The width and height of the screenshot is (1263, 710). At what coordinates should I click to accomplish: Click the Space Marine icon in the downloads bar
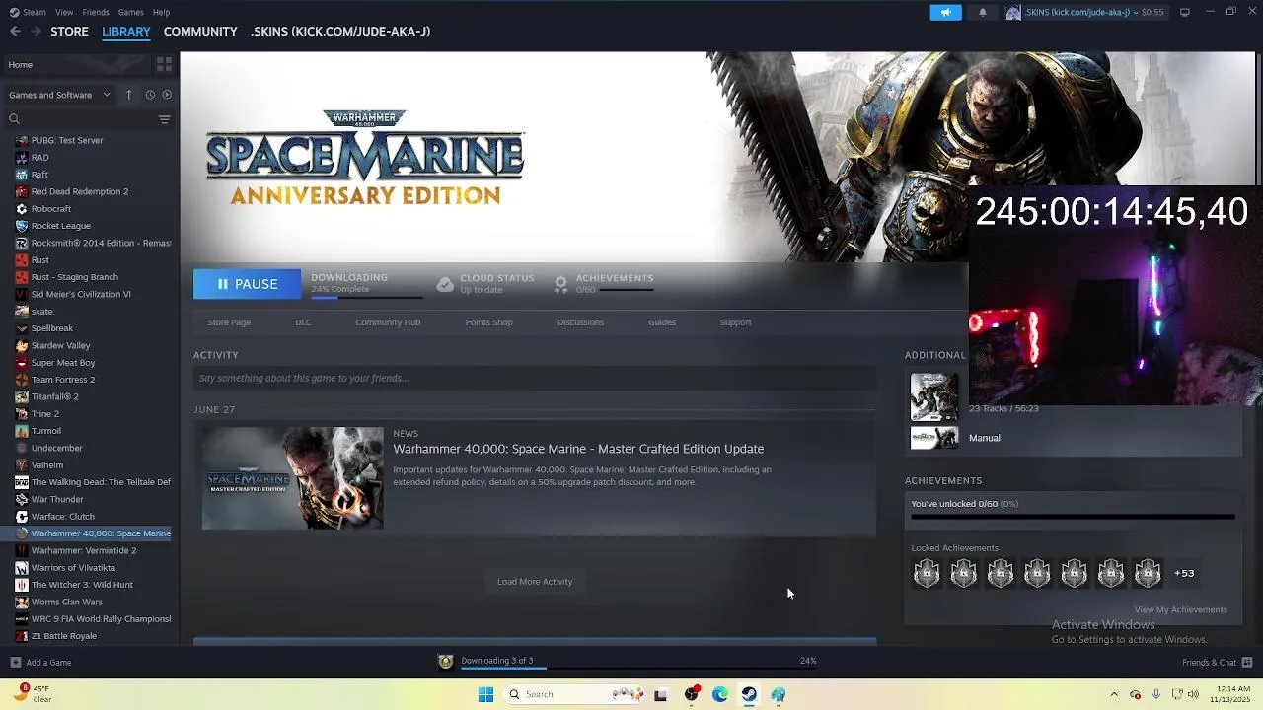446,662
